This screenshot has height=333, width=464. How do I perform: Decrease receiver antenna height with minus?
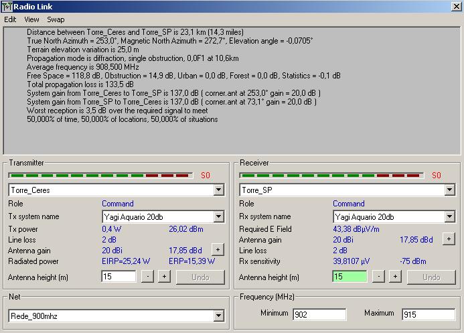(378, 277)
